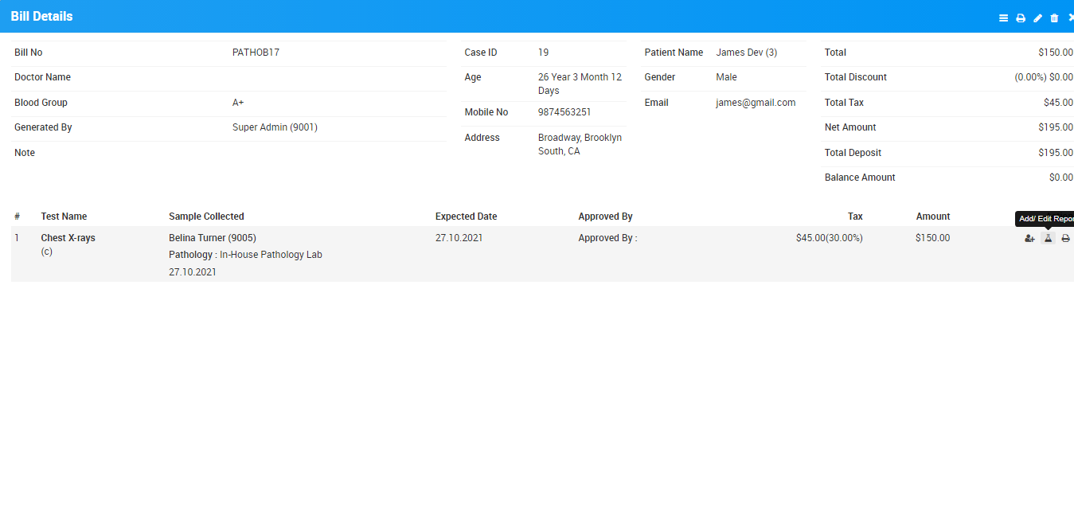Image resolution: width=1074 pixels, height=523 pixels.
Task: Select the bill number PATHOB17
Action: tap(256, 53)
